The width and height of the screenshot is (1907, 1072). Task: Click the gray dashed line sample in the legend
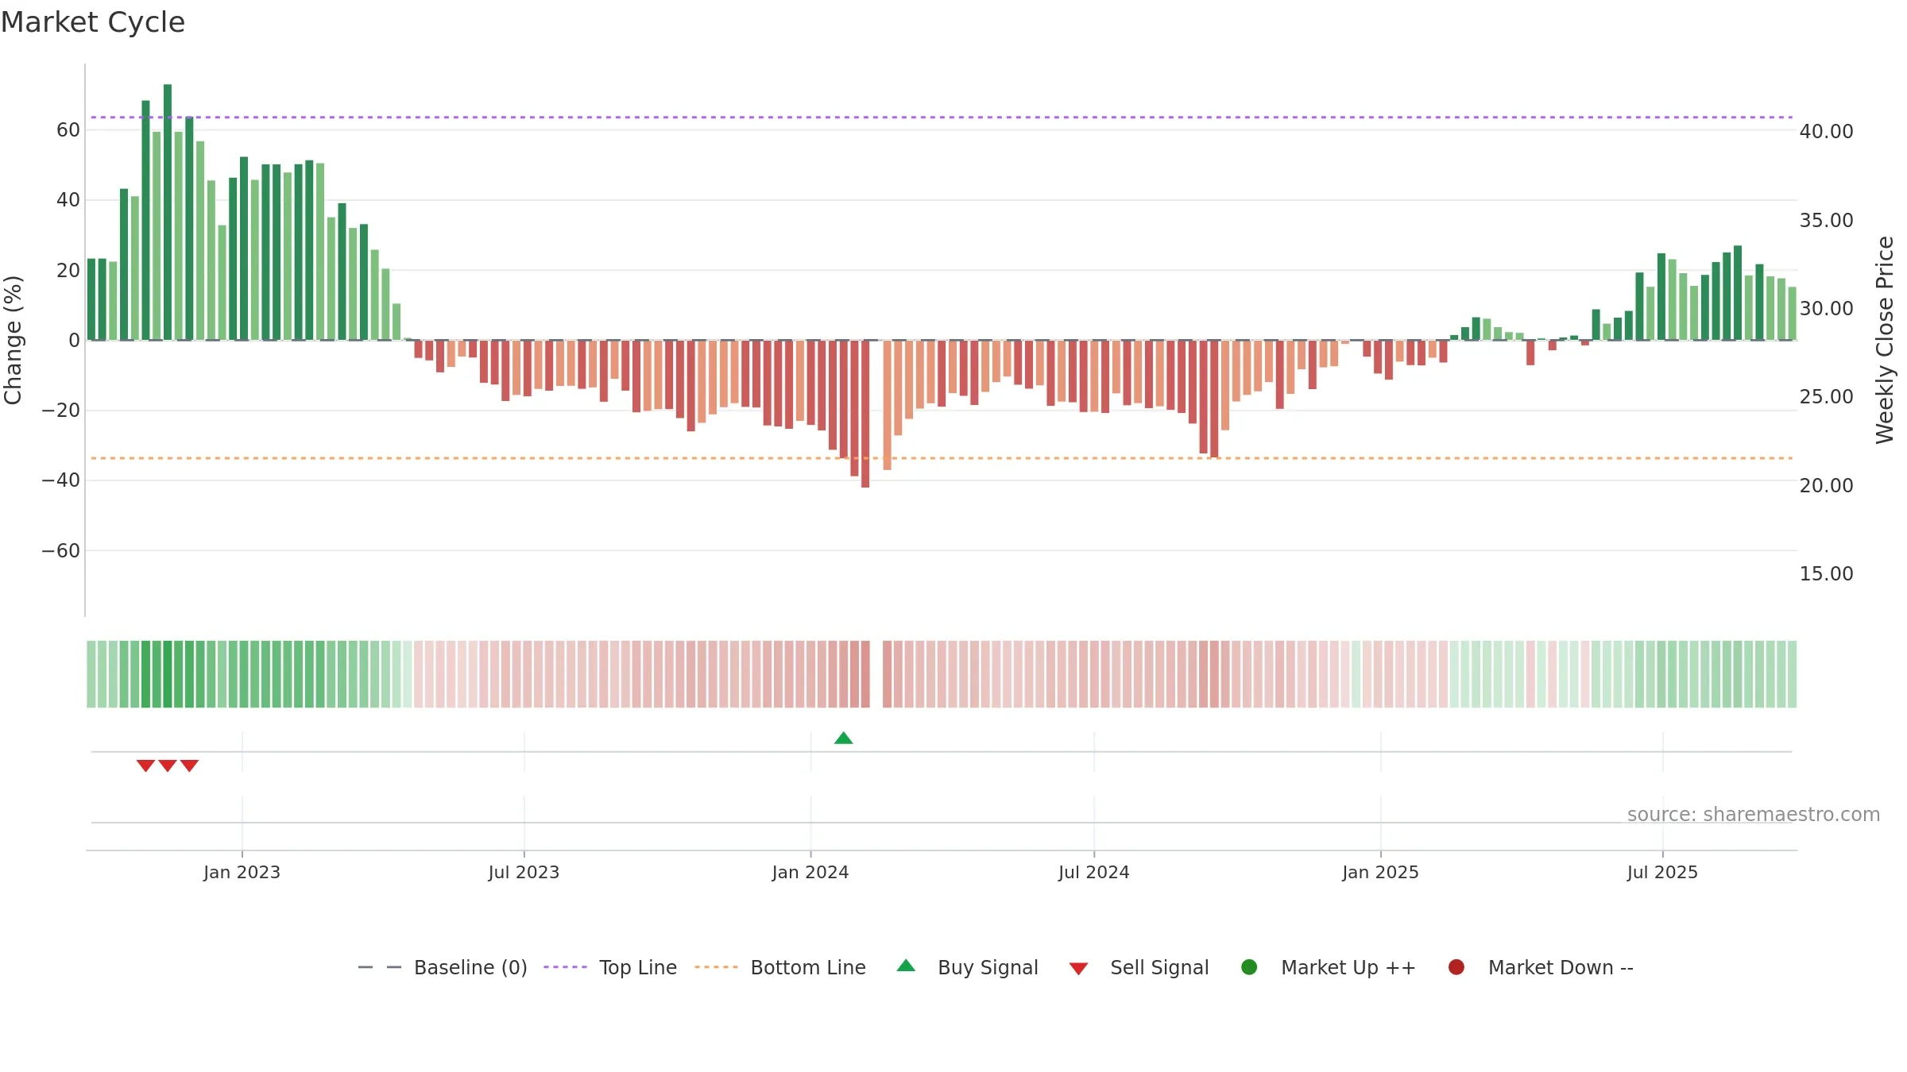point(380,967)
